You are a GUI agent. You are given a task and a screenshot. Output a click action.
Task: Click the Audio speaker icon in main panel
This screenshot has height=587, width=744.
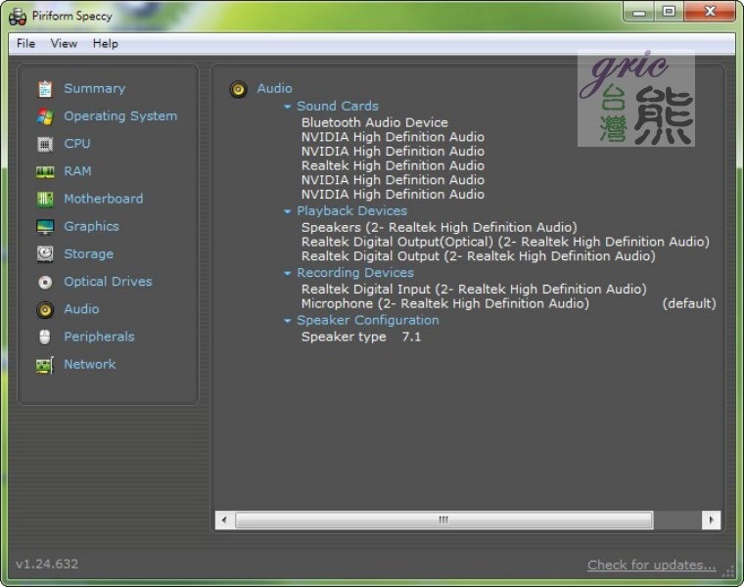[x=238, y=89]
